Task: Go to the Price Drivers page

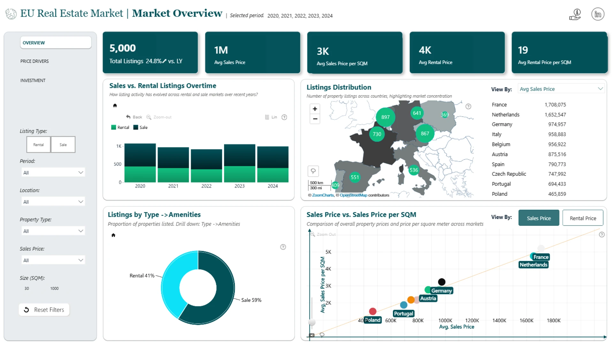Action: (34, 61)
